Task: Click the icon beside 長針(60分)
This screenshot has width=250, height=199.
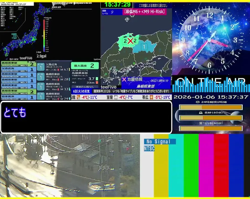Action: click(x=201, y=112)
